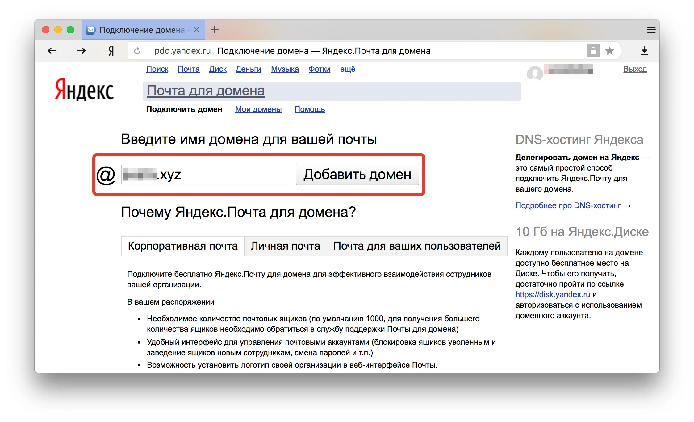Screen dimensions: 694x422
Task: Click the 'DNS-хостинг Яндекса' heading
Action: pos(579,140)
